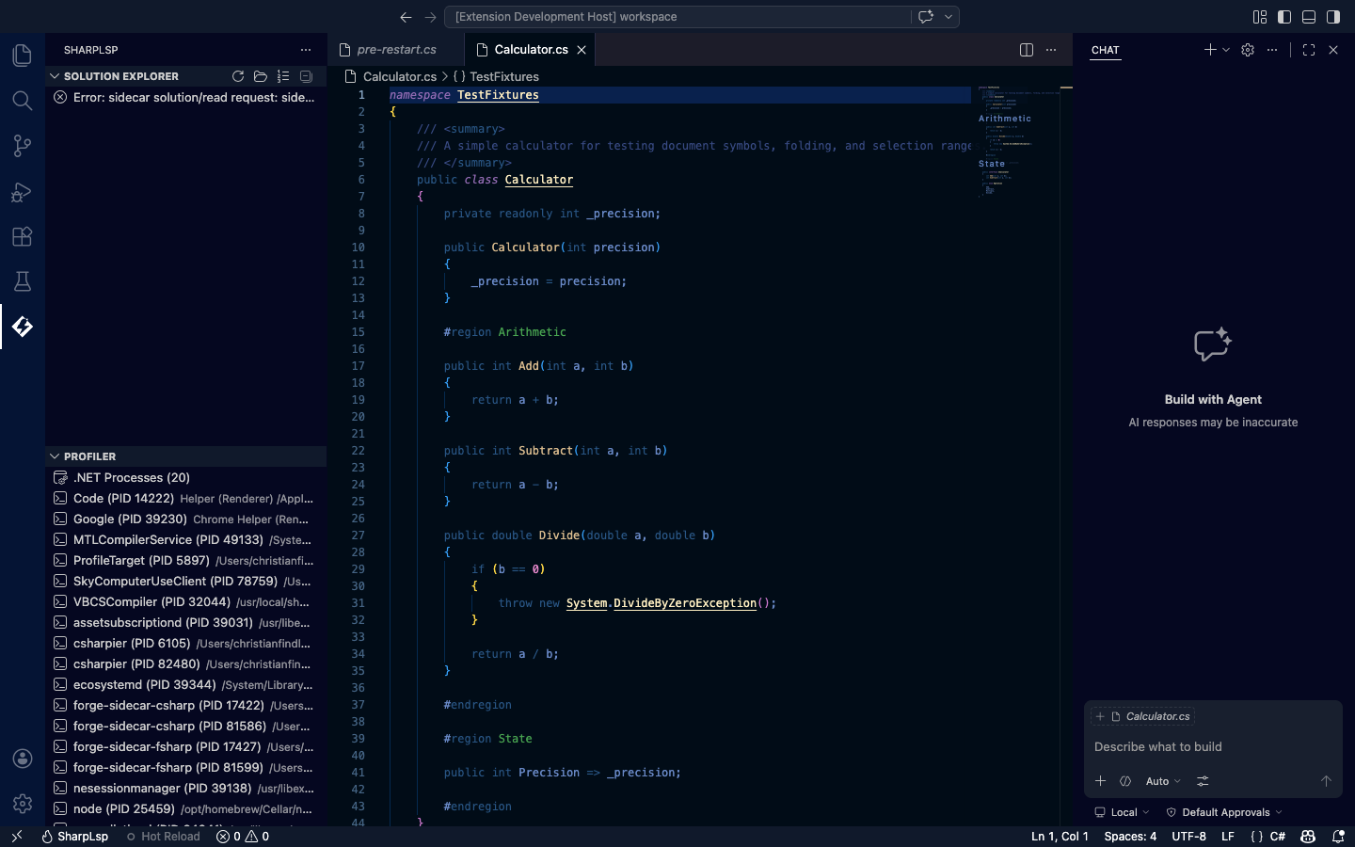
Task: Change line ending via LF
Action: pos(1228,836)
